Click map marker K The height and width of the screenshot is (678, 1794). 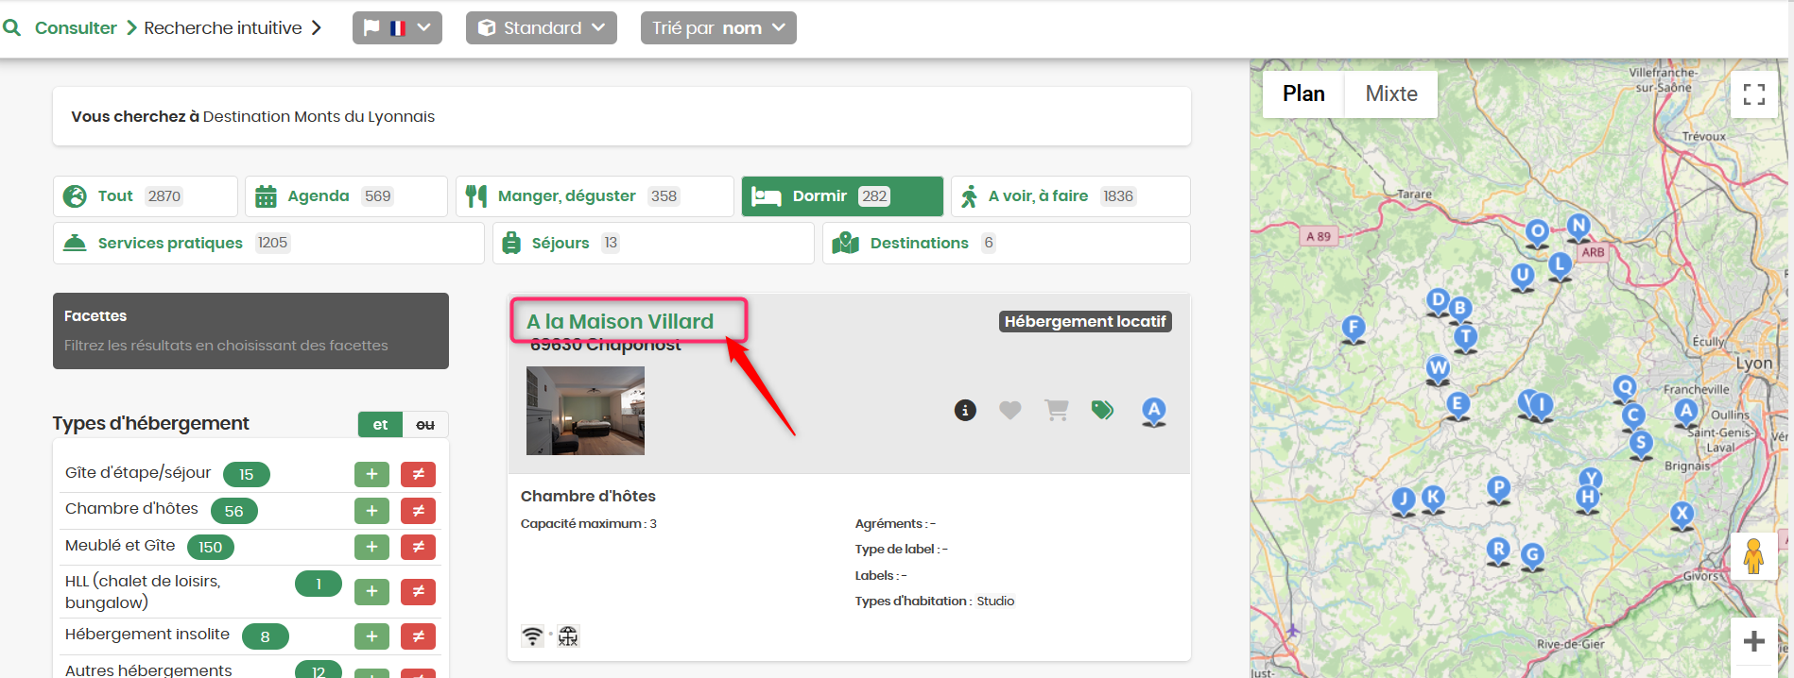point(1434,498)
